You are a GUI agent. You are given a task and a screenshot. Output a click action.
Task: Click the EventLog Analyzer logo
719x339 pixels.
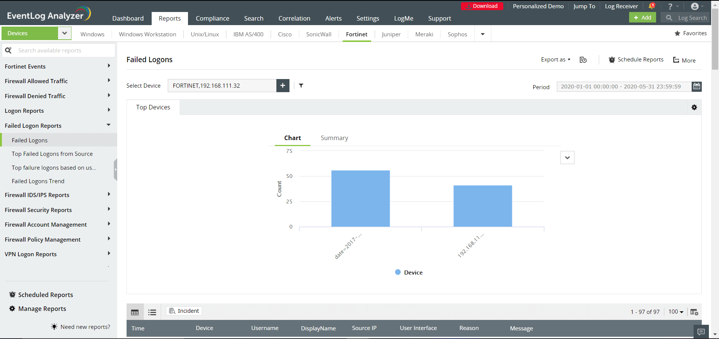point(49,13)
